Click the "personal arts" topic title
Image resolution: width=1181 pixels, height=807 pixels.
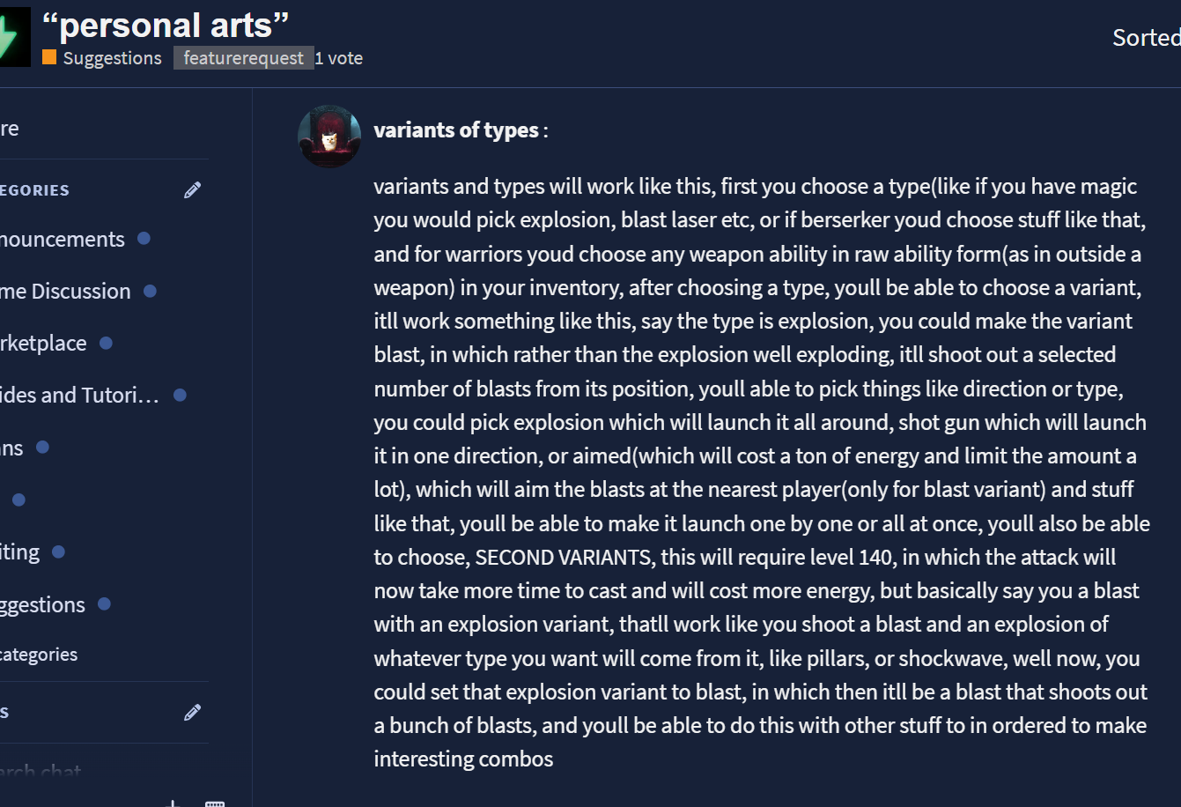point(166,25)
